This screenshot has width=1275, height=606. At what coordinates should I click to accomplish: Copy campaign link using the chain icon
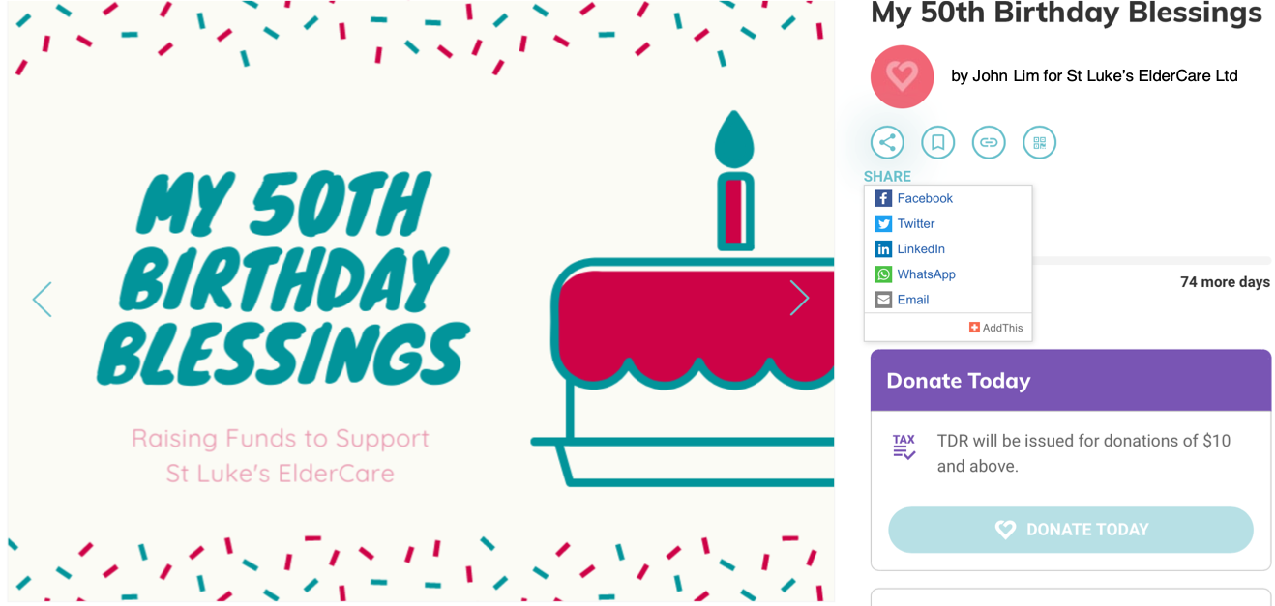(989, 143)
